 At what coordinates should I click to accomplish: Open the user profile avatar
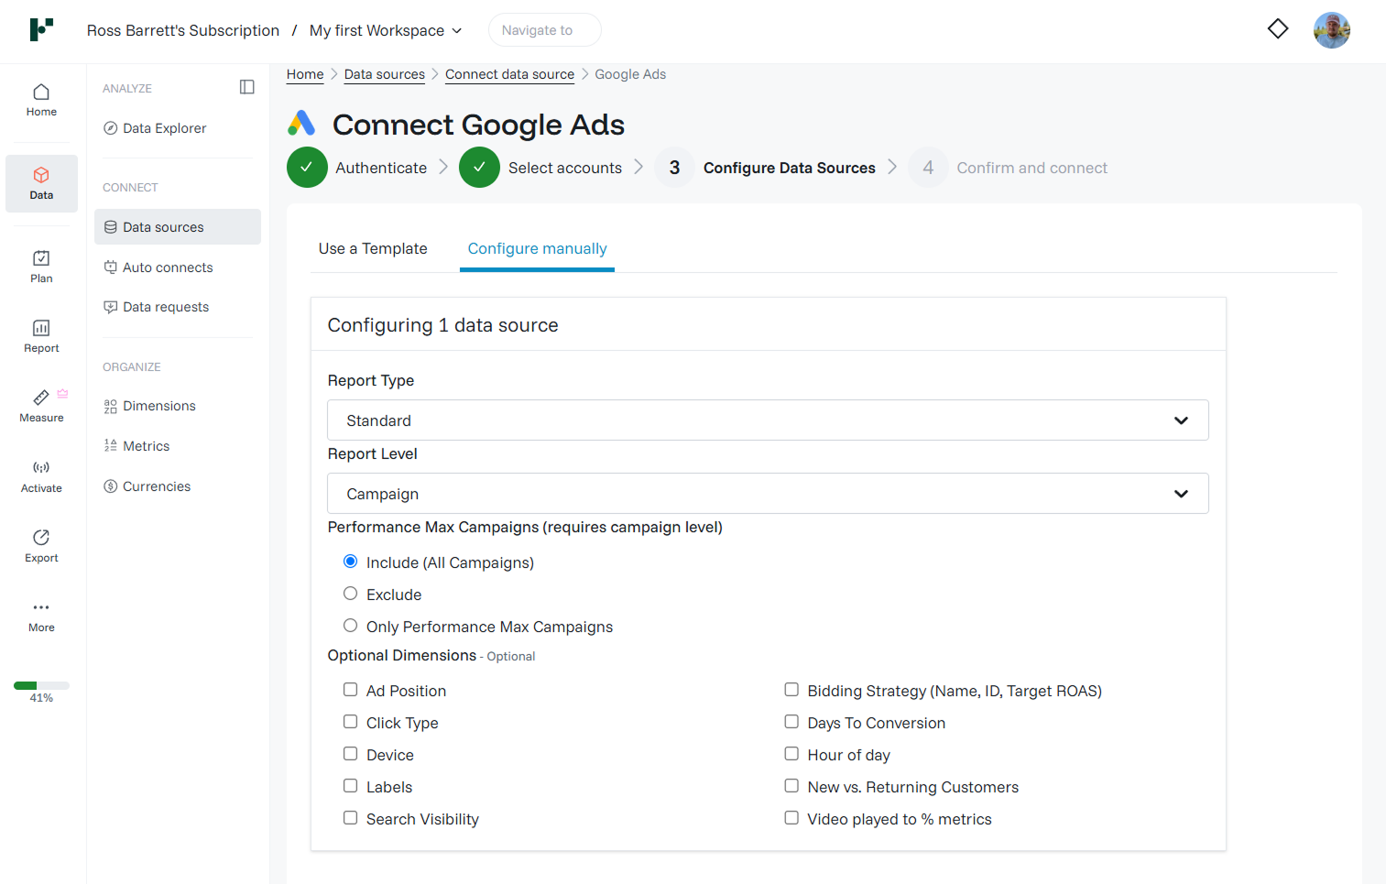coord(1331,30)
